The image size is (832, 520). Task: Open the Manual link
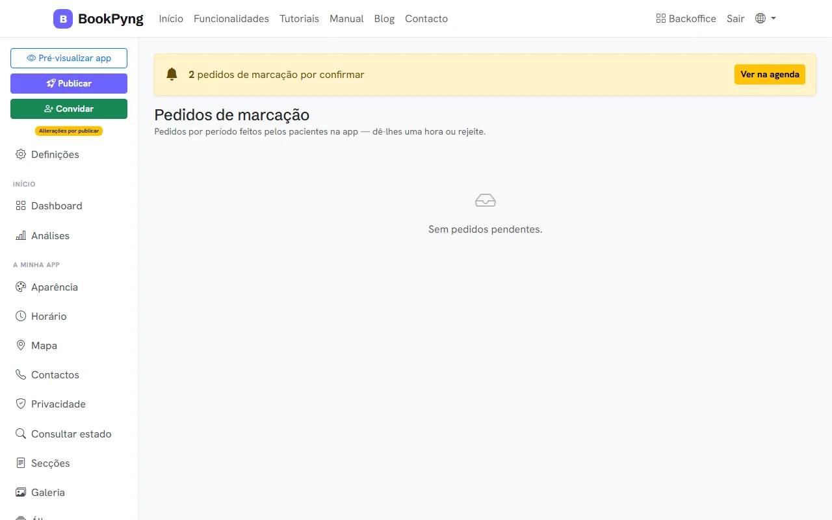click(x=346, y=19)
